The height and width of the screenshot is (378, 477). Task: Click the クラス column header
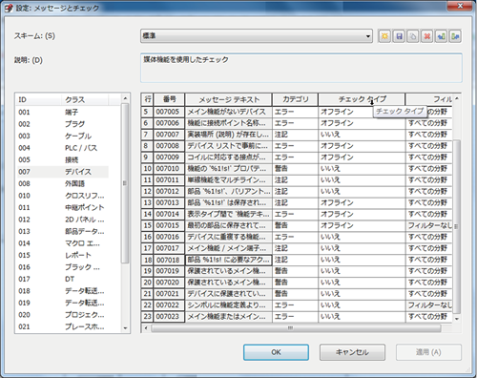(x=85, y=99)
